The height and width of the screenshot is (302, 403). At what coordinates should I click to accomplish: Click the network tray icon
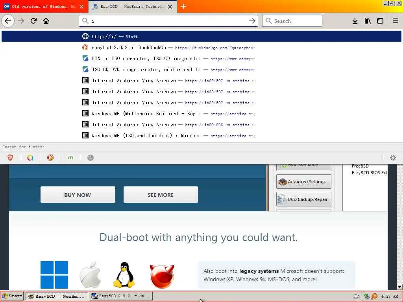point(367,296)
